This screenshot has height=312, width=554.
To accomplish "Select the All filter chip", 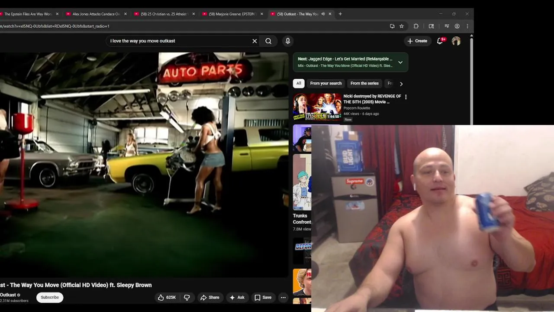I will click(299, 83).
